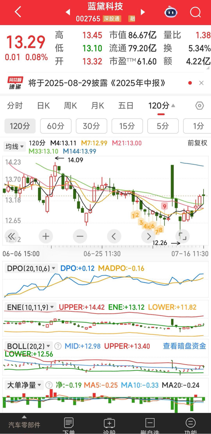Image resolution: width=211 pixels, height=434 pixels.
Task: Open the 均线 indicator dropdown
Action: coord(15,147)
